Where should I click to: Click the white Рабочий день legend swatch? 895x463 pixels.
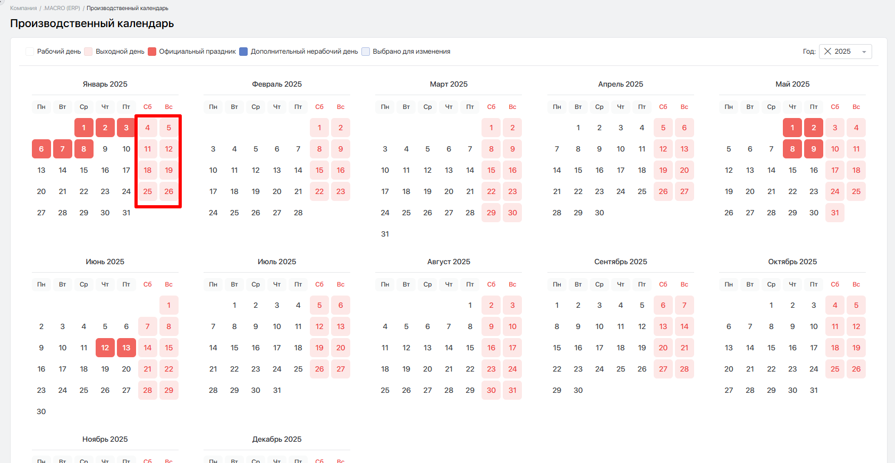pyautogui.click(x=30, y=52)
